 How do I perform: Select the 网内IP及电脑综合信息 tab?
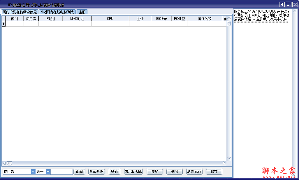pos(19,12)
